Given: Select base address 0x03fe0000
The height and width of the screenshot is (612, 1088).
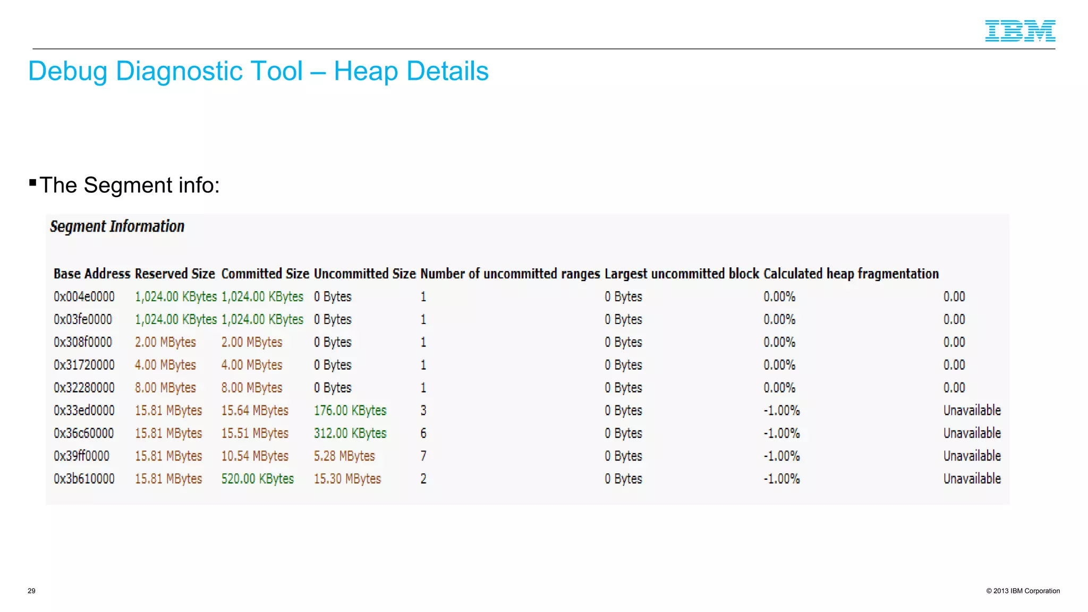Looking at the screenshot, I should click(x=83, y=319).
